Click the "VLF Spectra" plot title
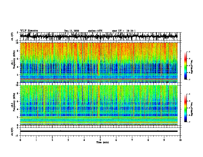Viewport: 203px width, 157px height. click(x=29, y=31)
